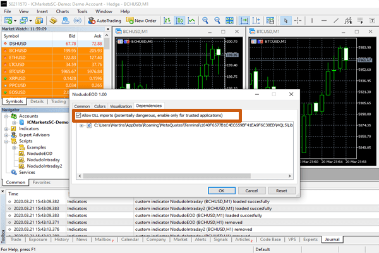Select the crosshair tool
Screen dimensions: 379x253
coord(298,21)
